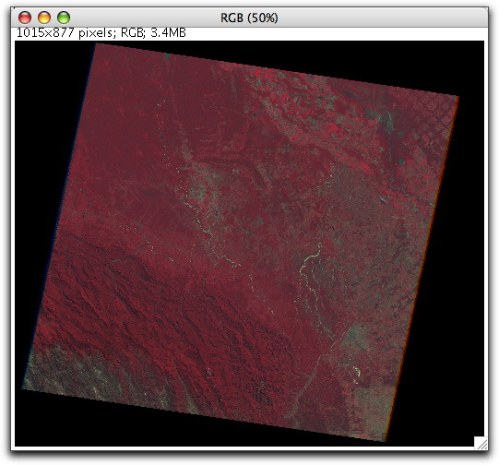Click the small teal patch on satellite image's top edge

[x=167, y=55]
